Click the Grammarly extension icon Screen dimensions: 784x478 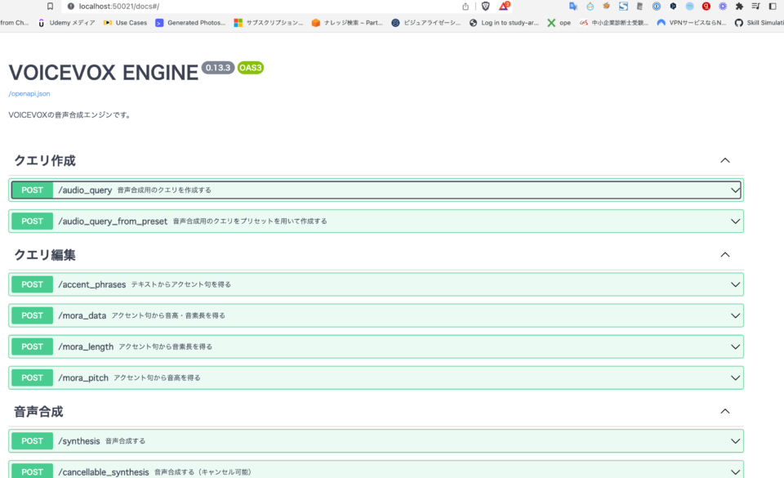(706, 7)
